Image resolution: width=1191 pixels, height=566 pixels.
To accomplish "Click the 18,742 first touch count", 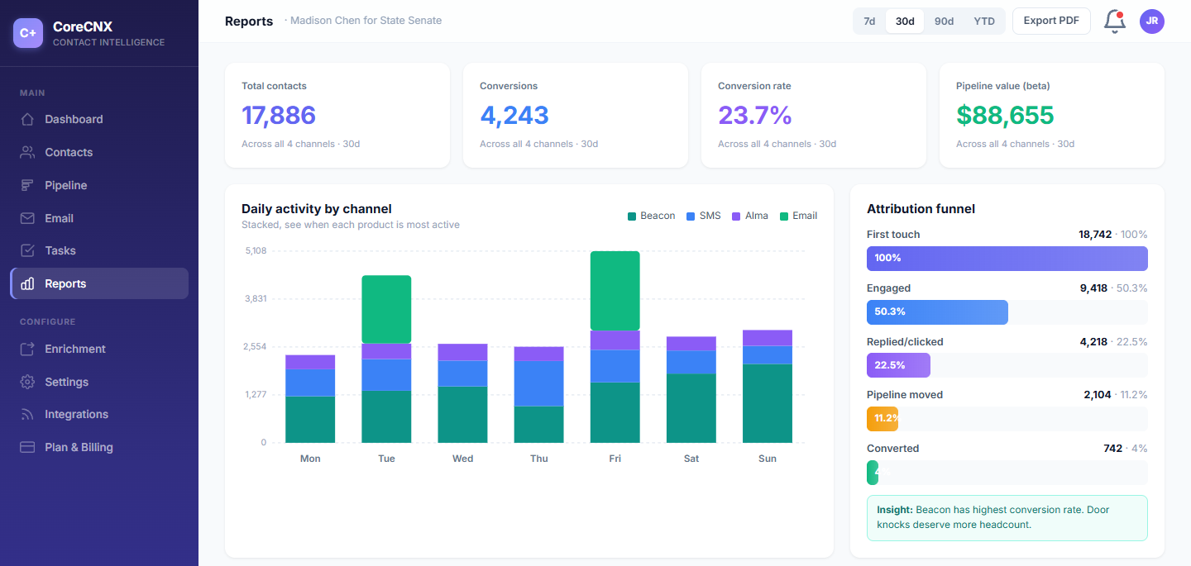I will click(x=1095, y=235).
